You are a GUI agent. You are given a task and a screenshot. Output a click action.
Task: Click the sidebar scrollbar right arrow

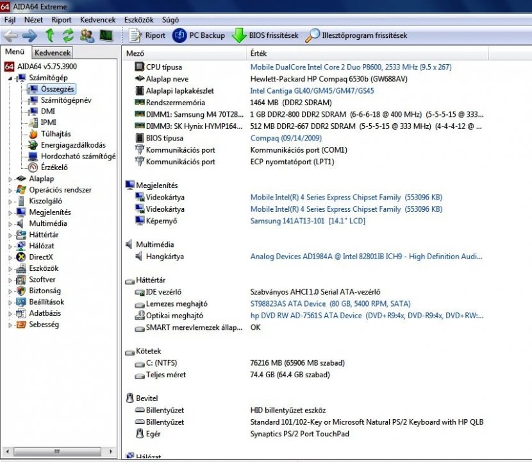[111, 452]
